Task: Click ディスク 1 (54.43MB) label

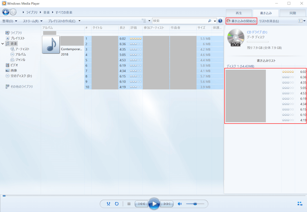Action: click(x=240, y=66)
